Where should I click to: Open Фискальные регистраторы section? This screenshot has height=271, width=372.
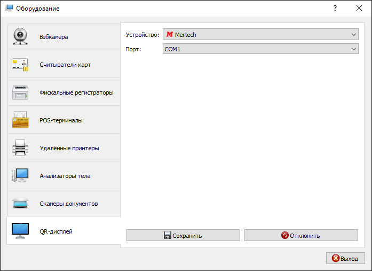pyautogui.click(x=64, y=92)
